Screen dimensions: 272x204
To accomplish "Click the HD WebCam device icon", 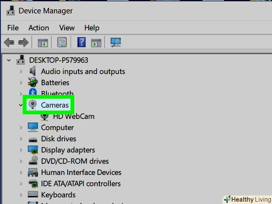I will [x=44, y=117].
